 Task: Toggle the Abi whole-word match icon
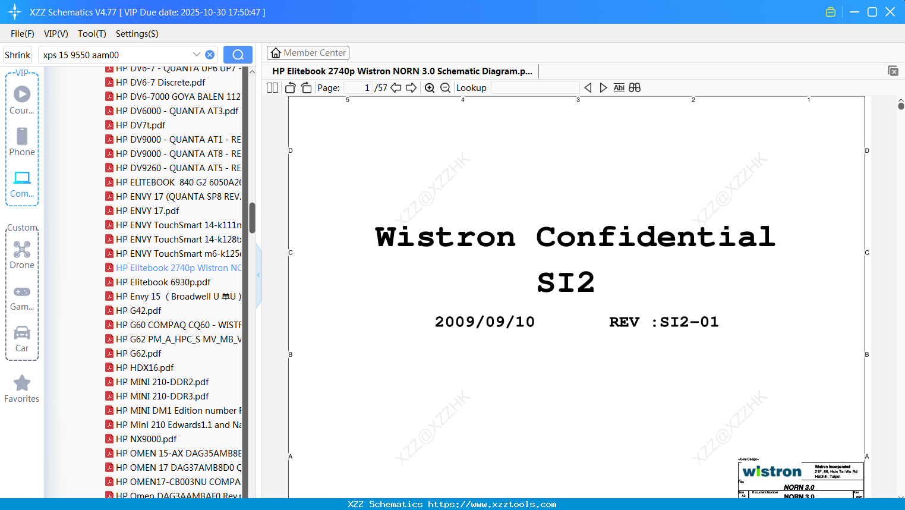click(x=619, y=87)
